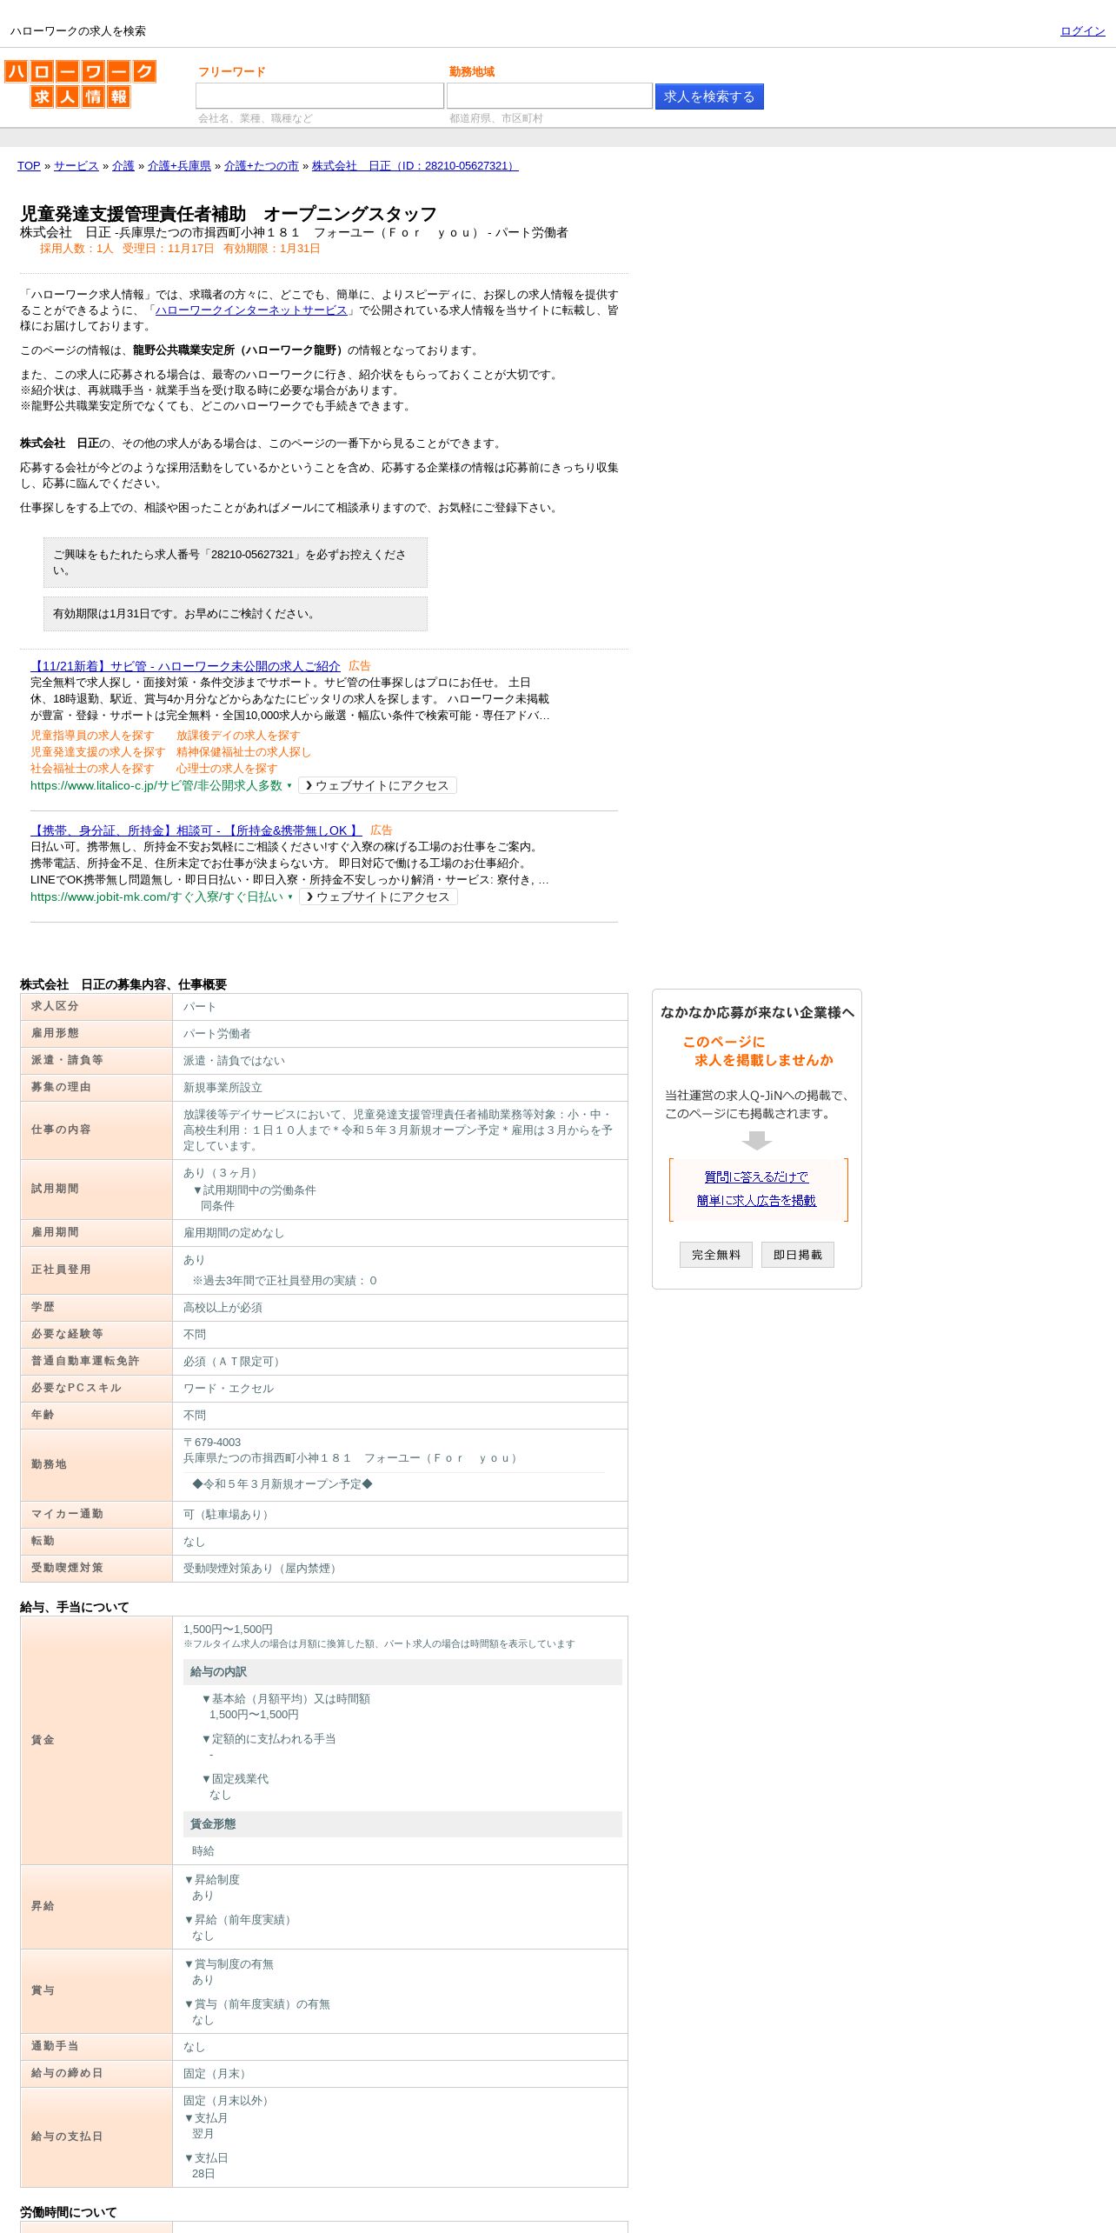Open the jobit-mk.com ad URL

(x=157, y=897)
